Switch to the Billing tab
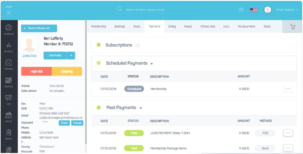The width and height of the screenshot is (303, 154). (x=172, y=26)
